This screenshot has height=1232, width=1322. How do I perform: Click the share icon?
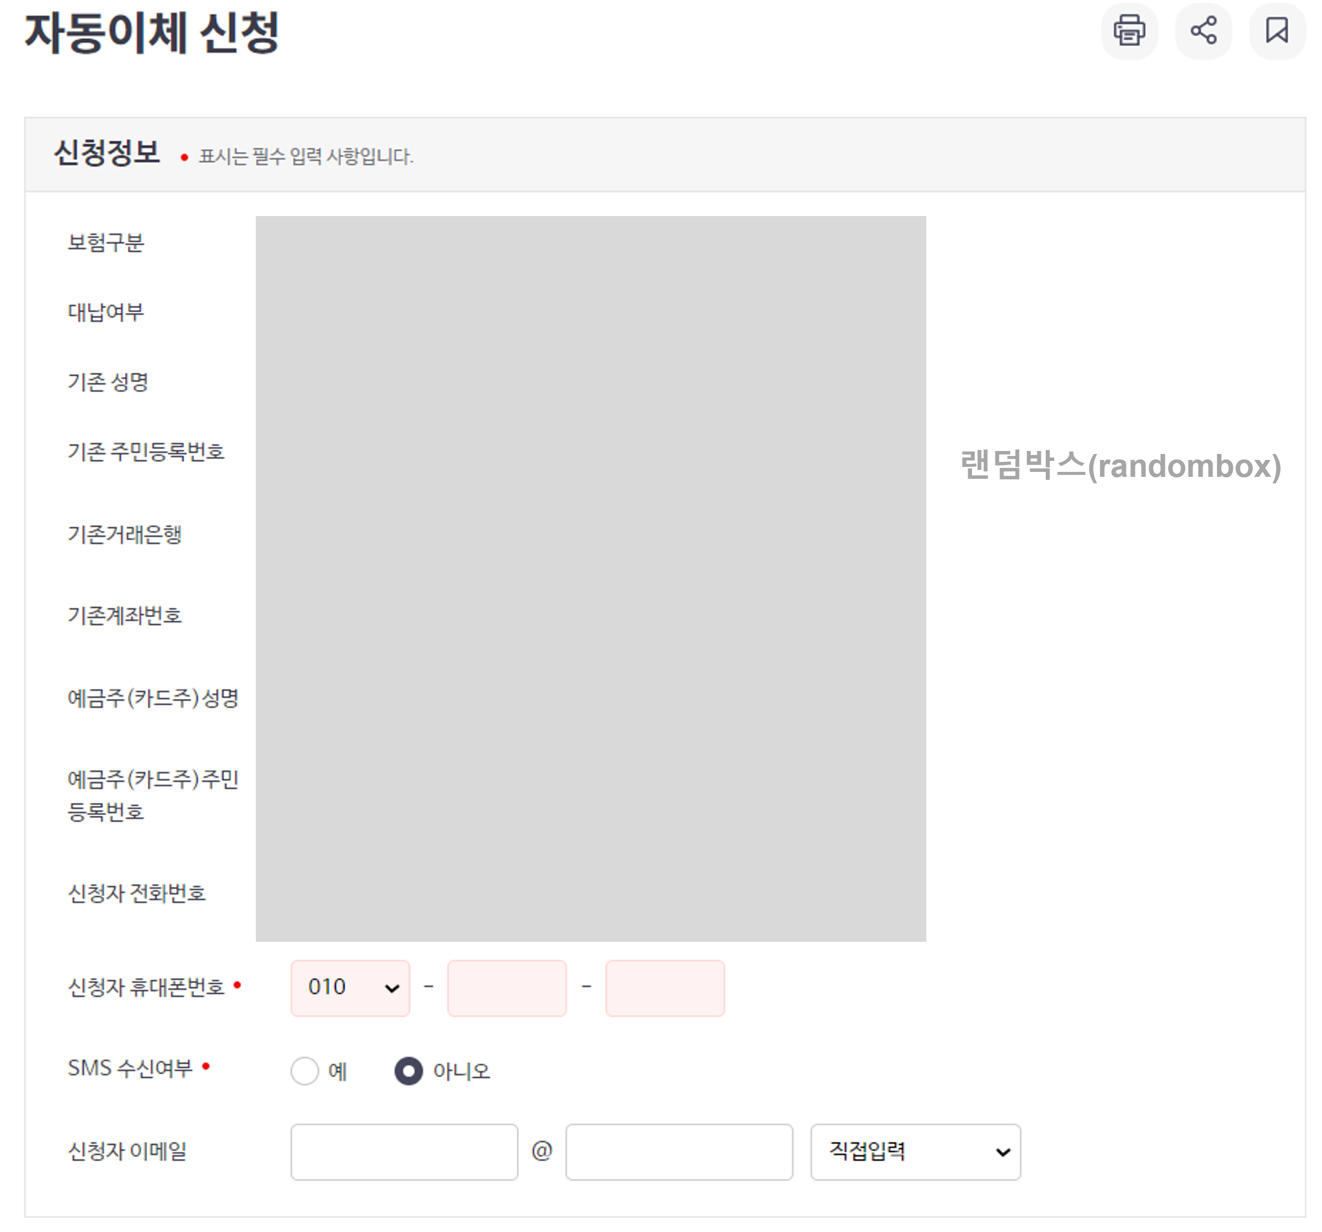point(1203,31)
